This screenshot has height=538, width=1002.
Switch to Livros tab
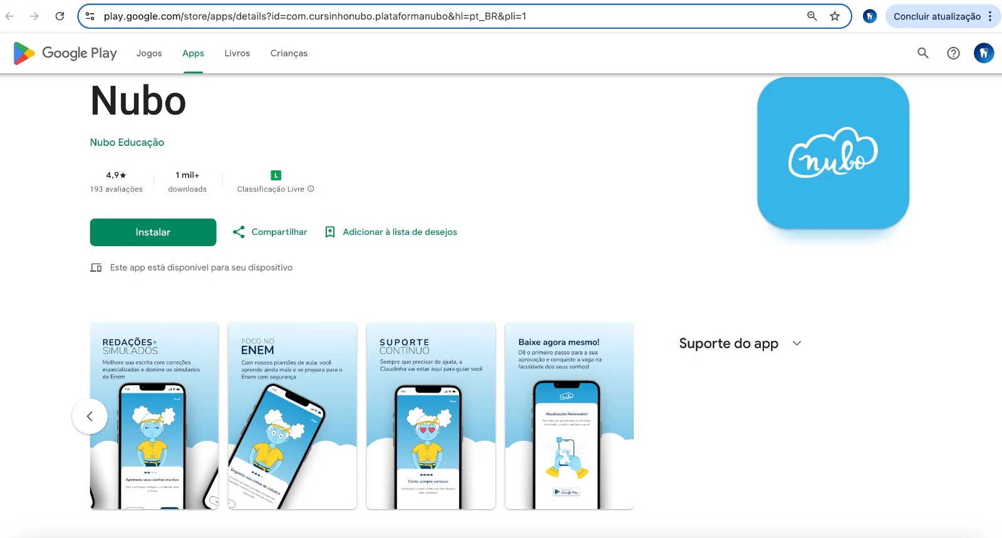(237, 53)
